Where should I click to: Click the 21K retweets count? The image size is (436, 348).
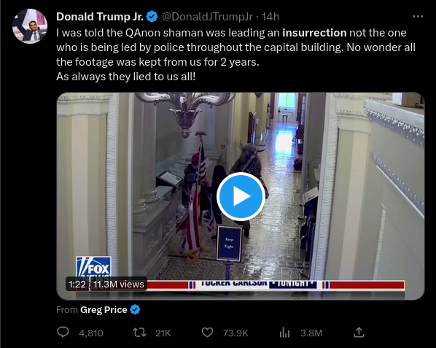tap(163, 333)
